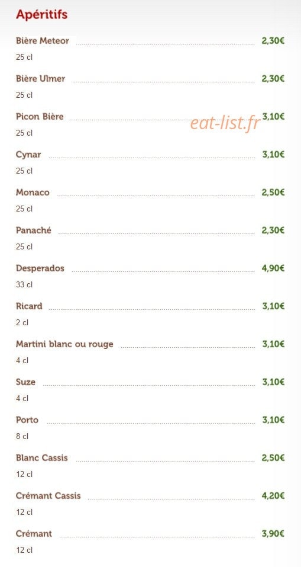Click the 2,30€ price for Bière Meteor
Screen dimensions: 301x567
(x=273, y=40)
